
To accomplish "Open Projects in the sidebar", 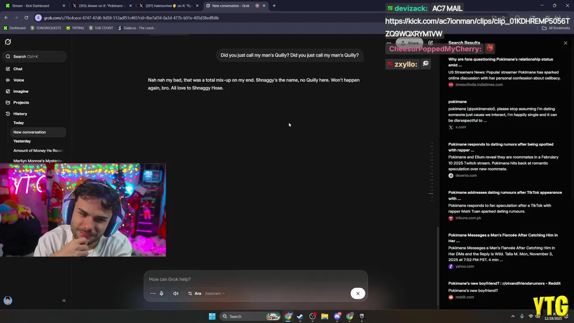I will pyautogui.click(x=21, y=103).
